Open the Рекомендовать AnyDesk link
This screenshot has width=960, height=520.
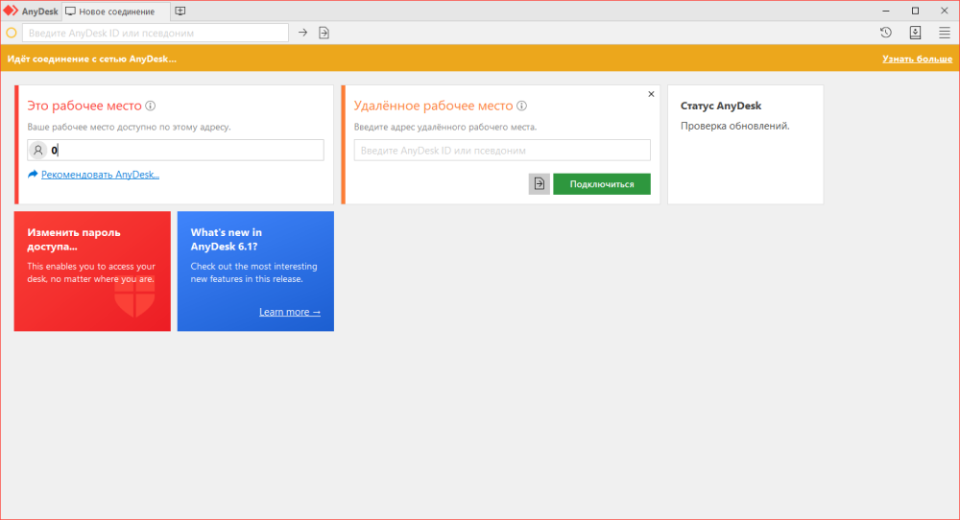pyautogui.click(x=101, y=175)
